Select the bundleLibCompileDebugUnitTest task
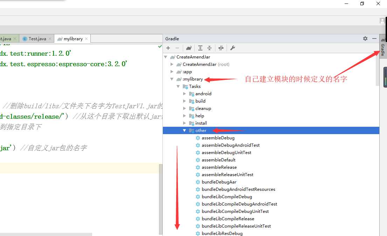The image size is (387, 236). point(235,211)
